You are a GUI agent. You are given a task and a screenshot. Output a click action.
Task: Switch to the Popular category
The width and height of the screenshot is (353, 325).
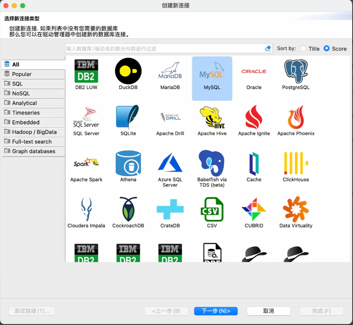34,74
